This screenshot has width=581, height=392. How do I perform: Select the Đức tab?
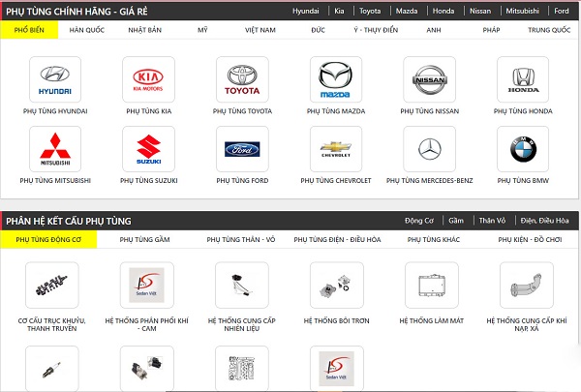[x=318, y=30]
